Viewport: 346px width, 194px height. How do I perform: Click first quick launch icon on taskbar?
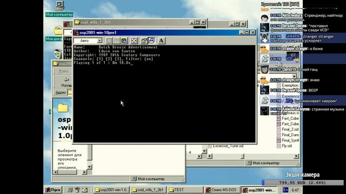tap(70, 190)
